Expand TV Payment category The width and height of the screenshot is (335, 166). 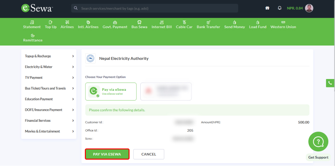pos(49,78)
